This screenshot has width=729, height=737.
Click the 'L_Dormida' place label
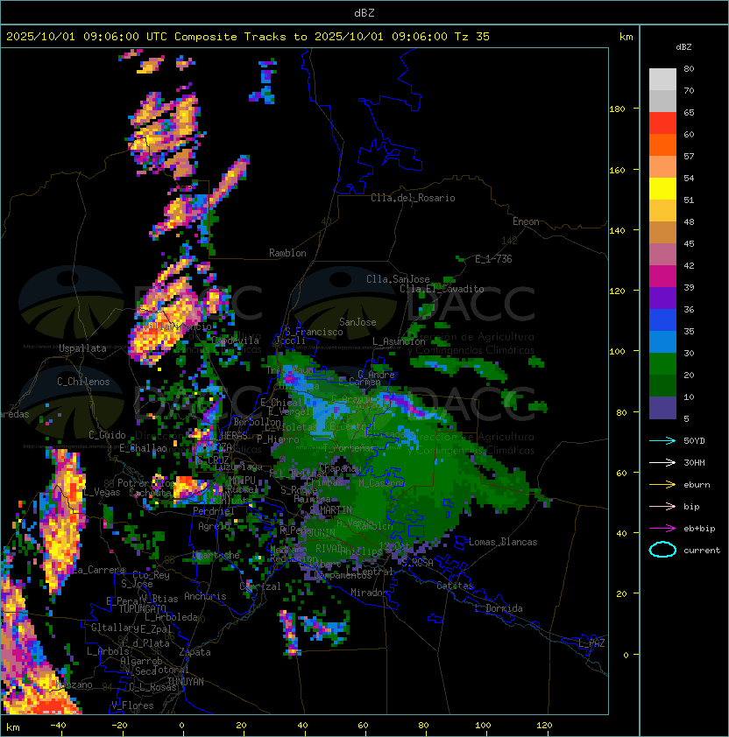coord(499,608)
